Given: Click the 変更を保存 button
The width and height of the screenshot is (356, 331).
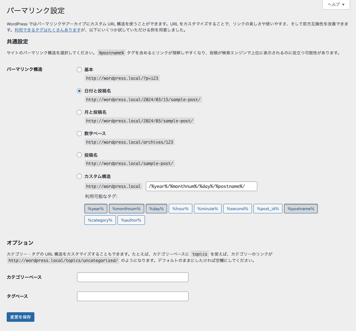Looking at the screenshot, I should pyautogui.click(x=20, y=317).
